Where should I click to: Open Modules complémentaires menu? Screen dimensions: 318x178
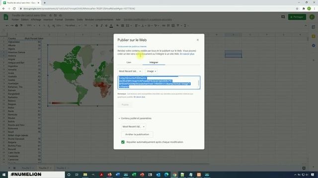[x=99, y=20]
